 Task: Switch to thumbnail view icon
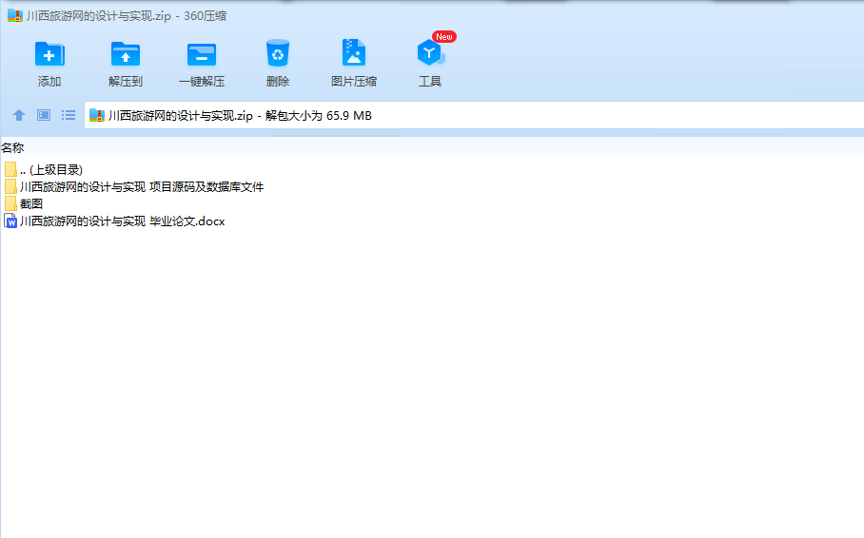click(44, 115)
